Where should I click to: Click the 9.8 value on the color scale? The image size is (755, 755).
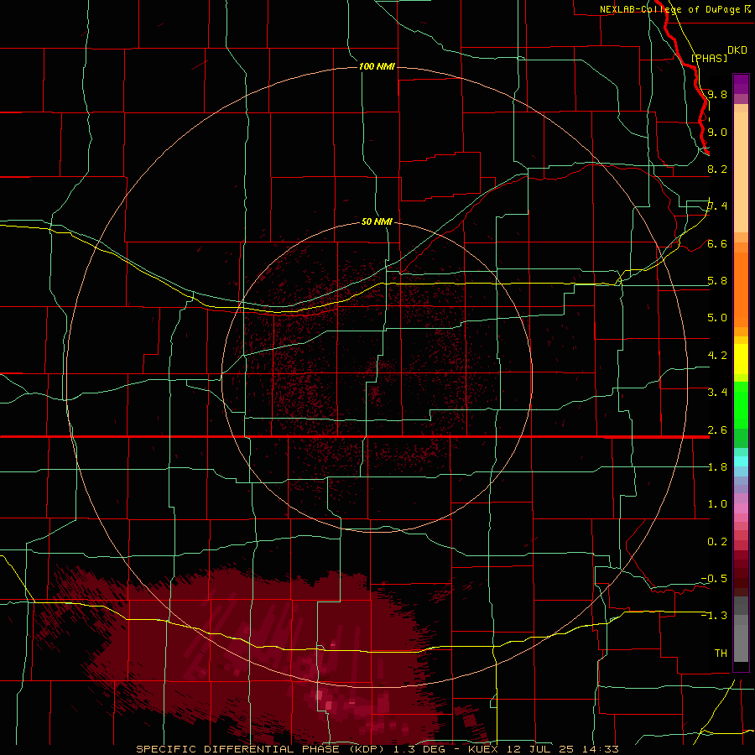coord(717,94)
